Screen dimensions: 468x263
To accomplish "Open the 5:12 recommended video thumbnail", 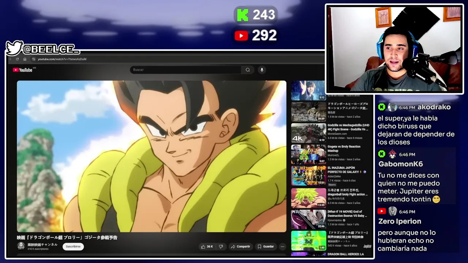I will 308,90.
